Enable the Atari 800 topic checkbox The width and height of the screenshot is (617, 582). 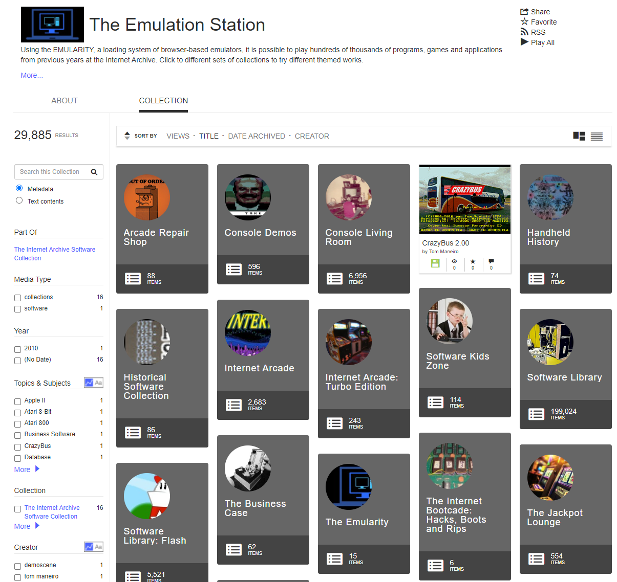coord(18,423)
